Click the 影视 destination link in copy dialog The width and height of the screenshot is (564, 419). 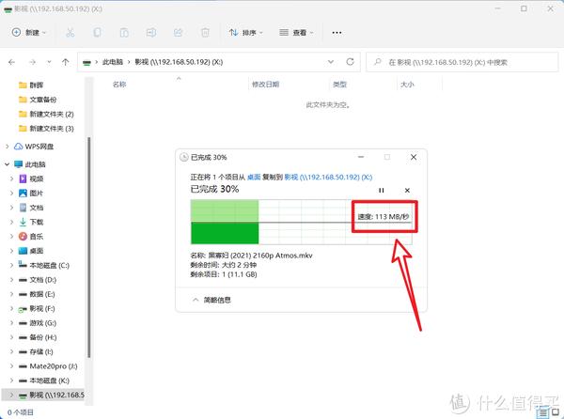click(x=328, y=178)
